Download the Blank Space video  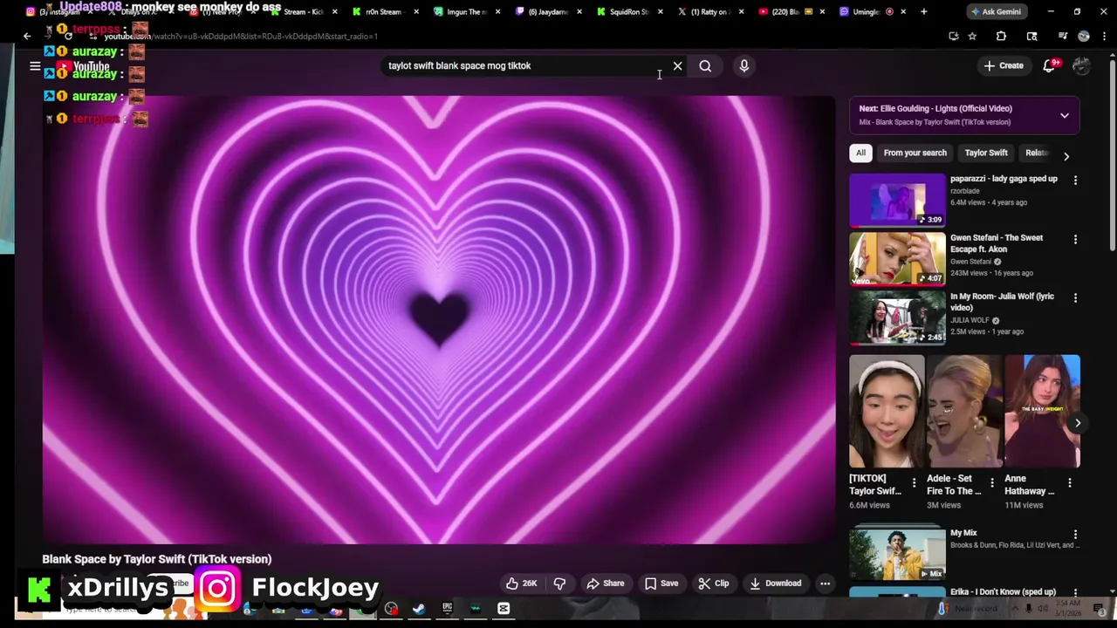[775, 584]
